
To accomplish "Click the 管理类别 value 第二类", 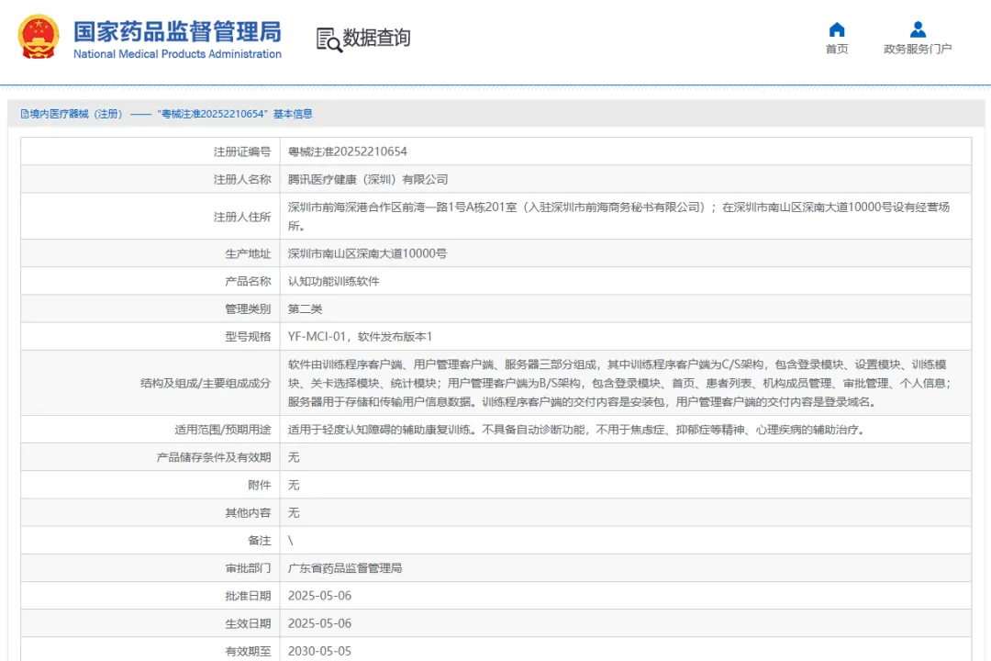I will click(x=306, y=309).
